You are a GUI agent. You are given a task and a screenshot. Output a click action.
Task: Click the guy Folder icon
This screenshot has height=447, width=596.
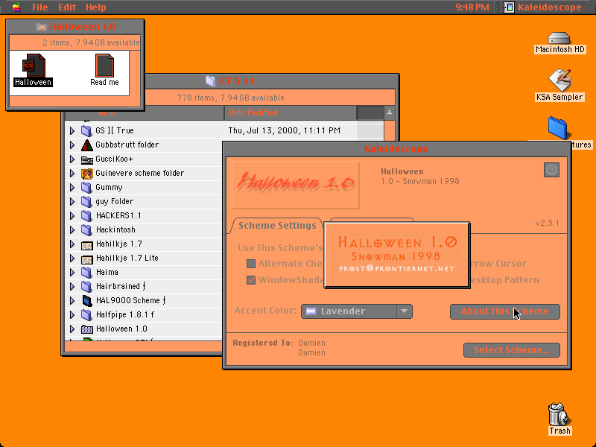click(86, 201)
